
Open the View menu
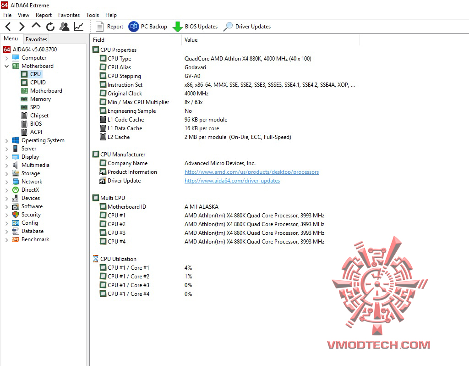(x=24, y=15)
